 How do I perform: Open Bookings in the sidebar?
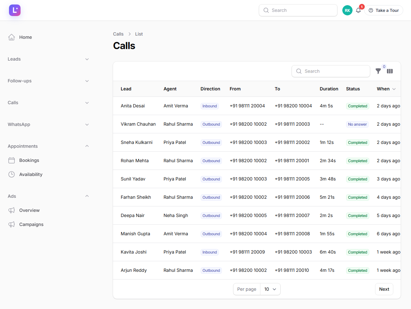coord(48,160)
